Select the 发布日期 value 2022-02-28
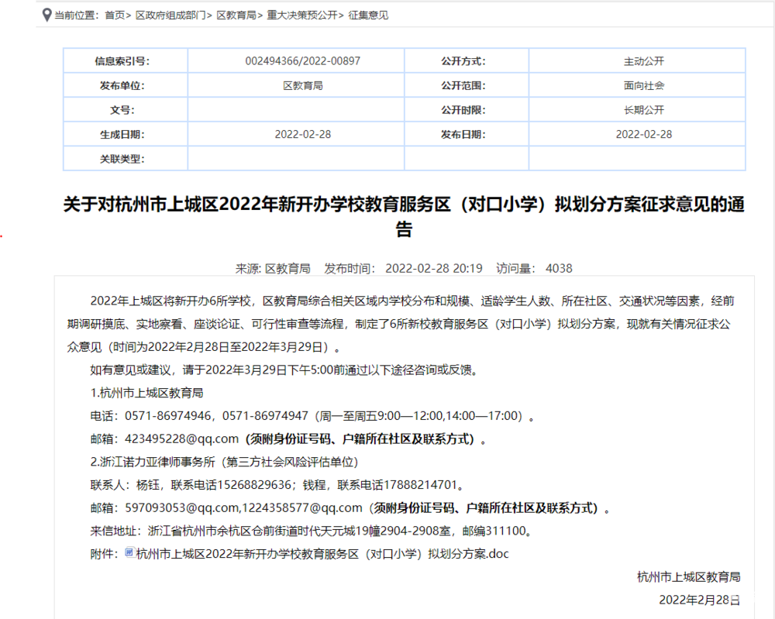775x619 pixels. tap(644, 134)
